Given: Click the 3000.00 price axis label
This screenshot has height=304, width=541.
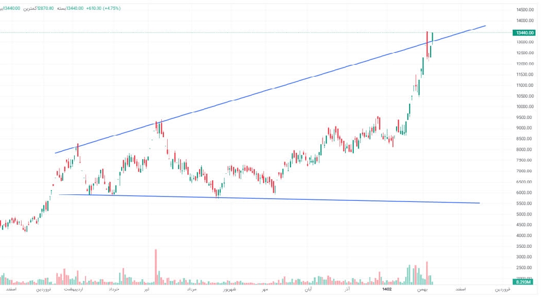Looking at the screenshot, I should pyautogui.click(x=525, y=257).
